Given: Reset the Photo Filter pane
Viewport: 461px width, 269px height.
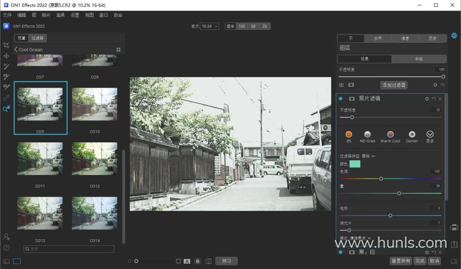Looking at the screenshot, I should point(434,99).
